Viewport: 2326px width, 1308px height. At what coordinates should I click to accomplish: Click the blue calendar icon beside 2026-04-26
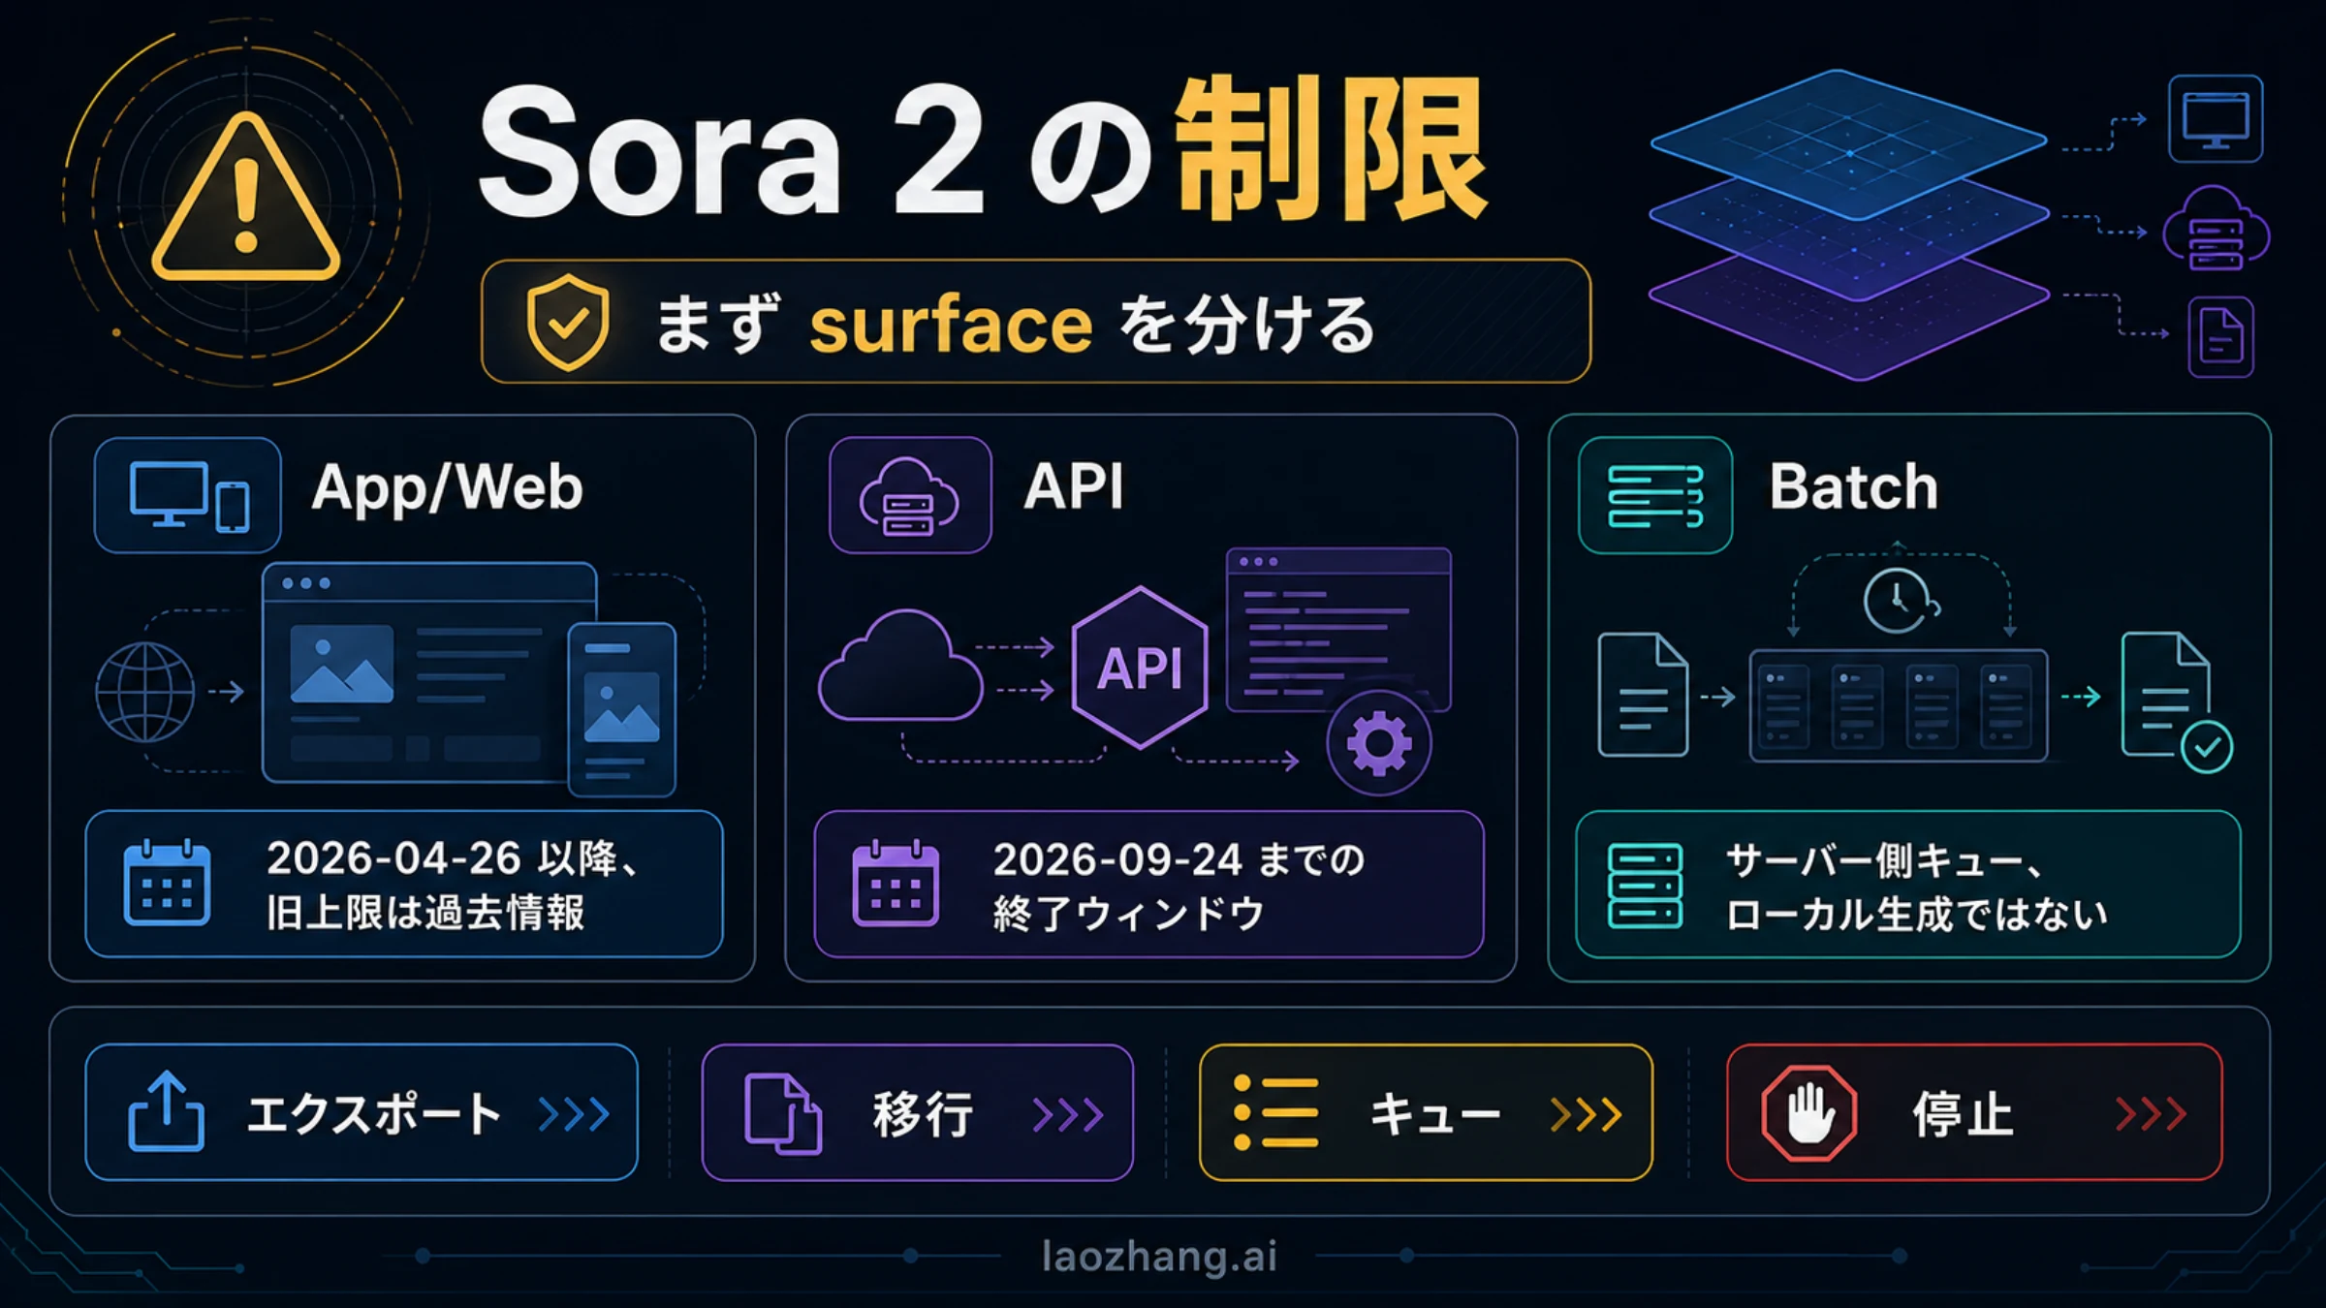168,883
